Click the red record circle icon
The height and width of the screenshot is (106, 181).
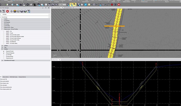[x=112, y=5]
